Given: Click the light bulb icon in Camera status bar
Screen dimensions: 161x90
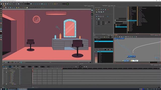Looking at the screenshot, I should coord(3,62).
